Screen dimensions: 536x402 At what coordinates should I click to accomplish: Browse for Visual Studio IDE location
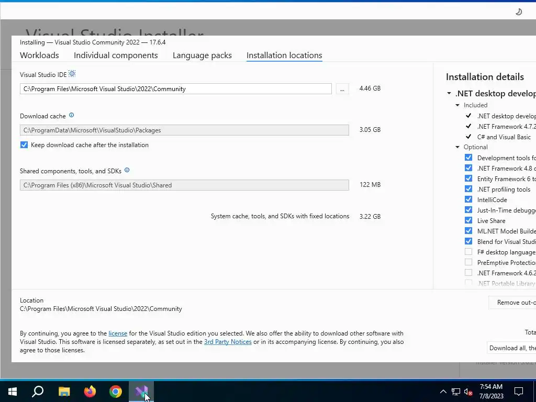(x=342, y=89)
